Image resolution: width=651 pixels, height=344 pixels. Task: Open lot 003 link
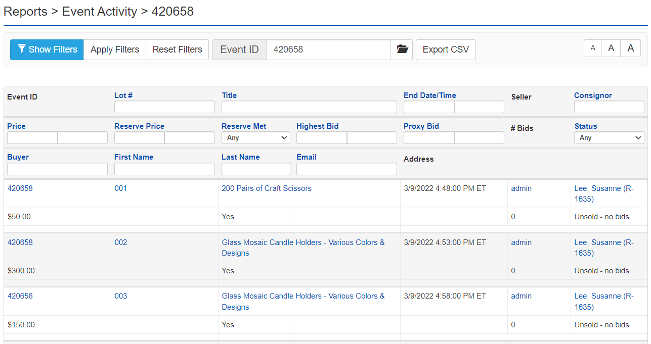[121, 296]
